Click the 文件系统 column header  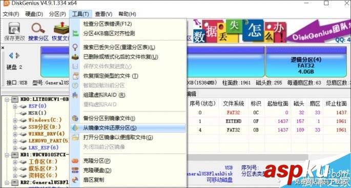[233, 103]
